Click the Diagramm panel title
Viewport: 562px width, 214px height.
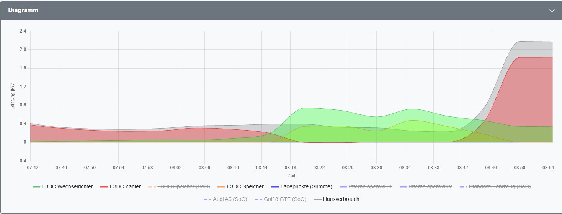pos(23,10)
